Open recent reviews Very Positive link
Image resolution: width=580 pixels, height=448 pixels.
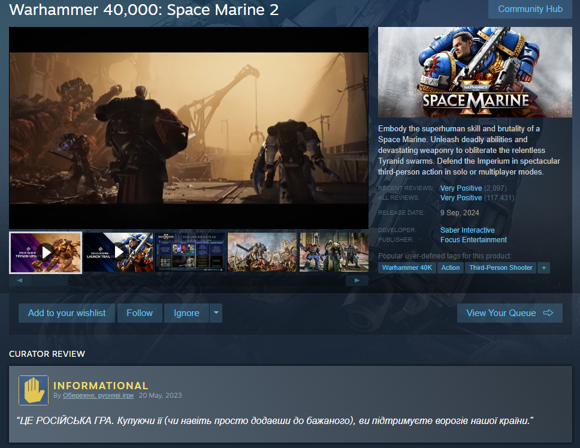(461, 188)
